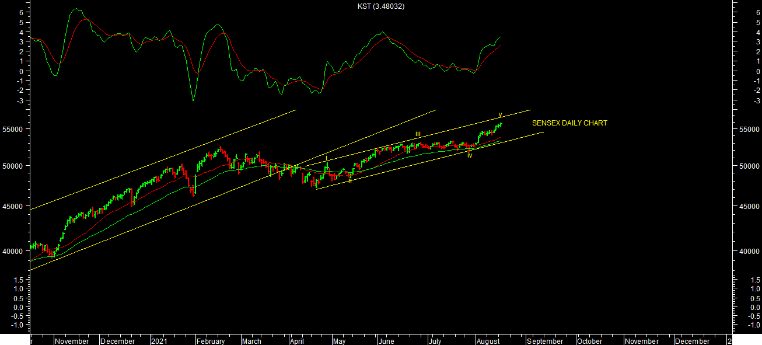Click 55000 on the right price axis

[x=749, y=129]
